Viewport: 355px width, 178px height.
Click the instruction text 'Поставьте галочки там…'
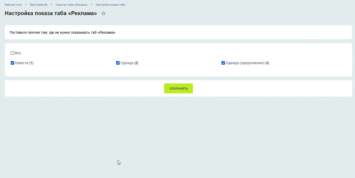coord(62,32)
